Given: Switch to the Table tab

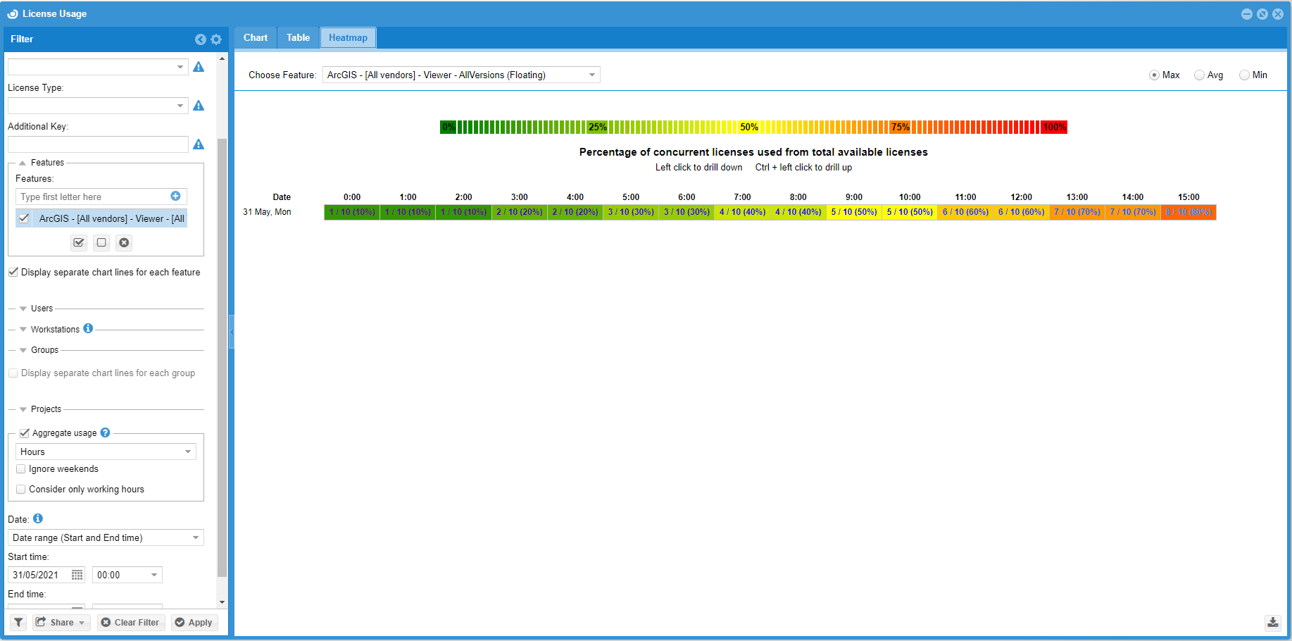Looking at the screenshot, I should pyautogui.click(x=298, y=38).
